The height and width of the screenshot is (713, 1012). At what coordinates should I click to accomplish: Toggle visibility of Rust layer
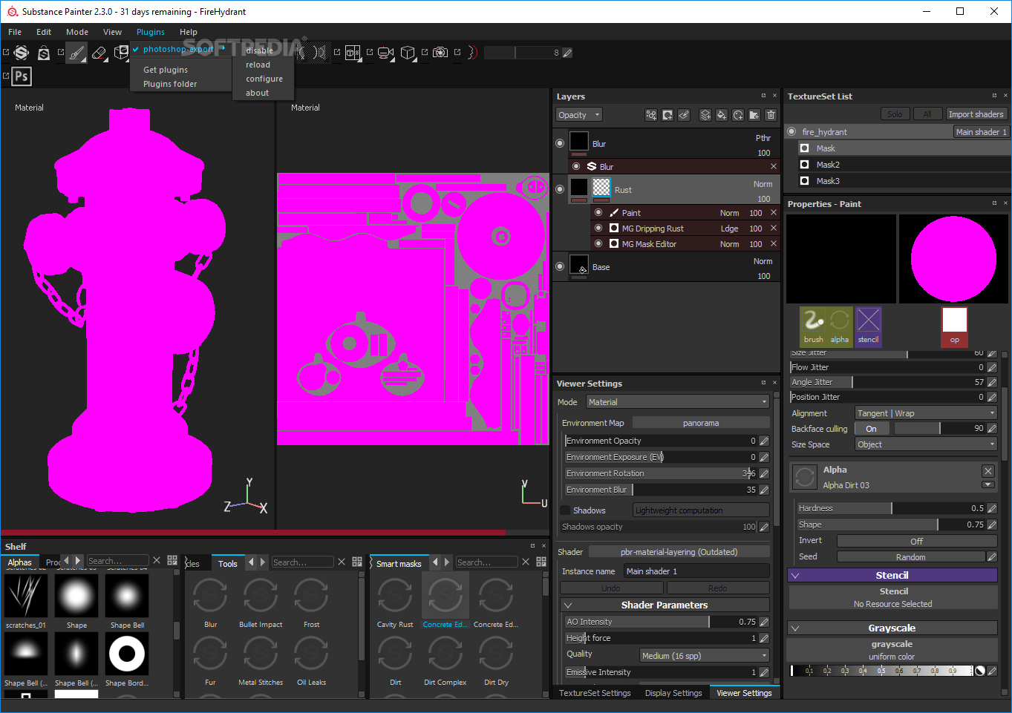click(x=560, y=189)
